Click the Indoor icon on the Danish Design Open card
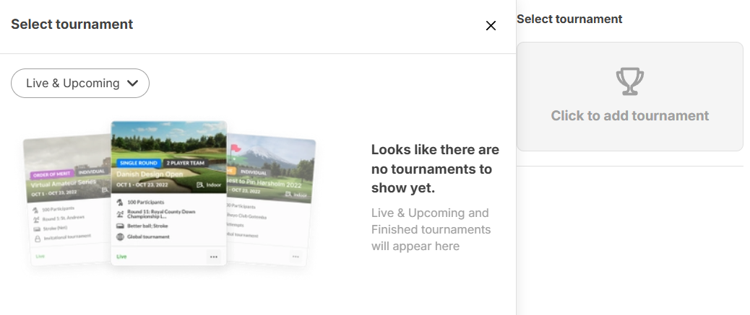This screenshot has width=750, height=315. pyautogui.click(x=200, y=185)
